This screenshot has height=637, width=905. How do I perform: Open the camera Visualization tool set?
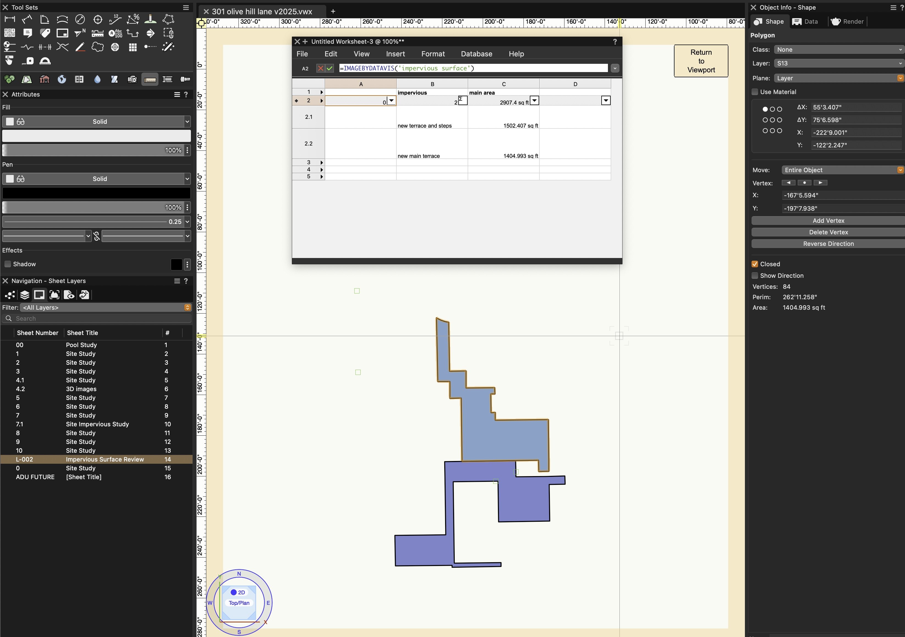pos(132,79)
